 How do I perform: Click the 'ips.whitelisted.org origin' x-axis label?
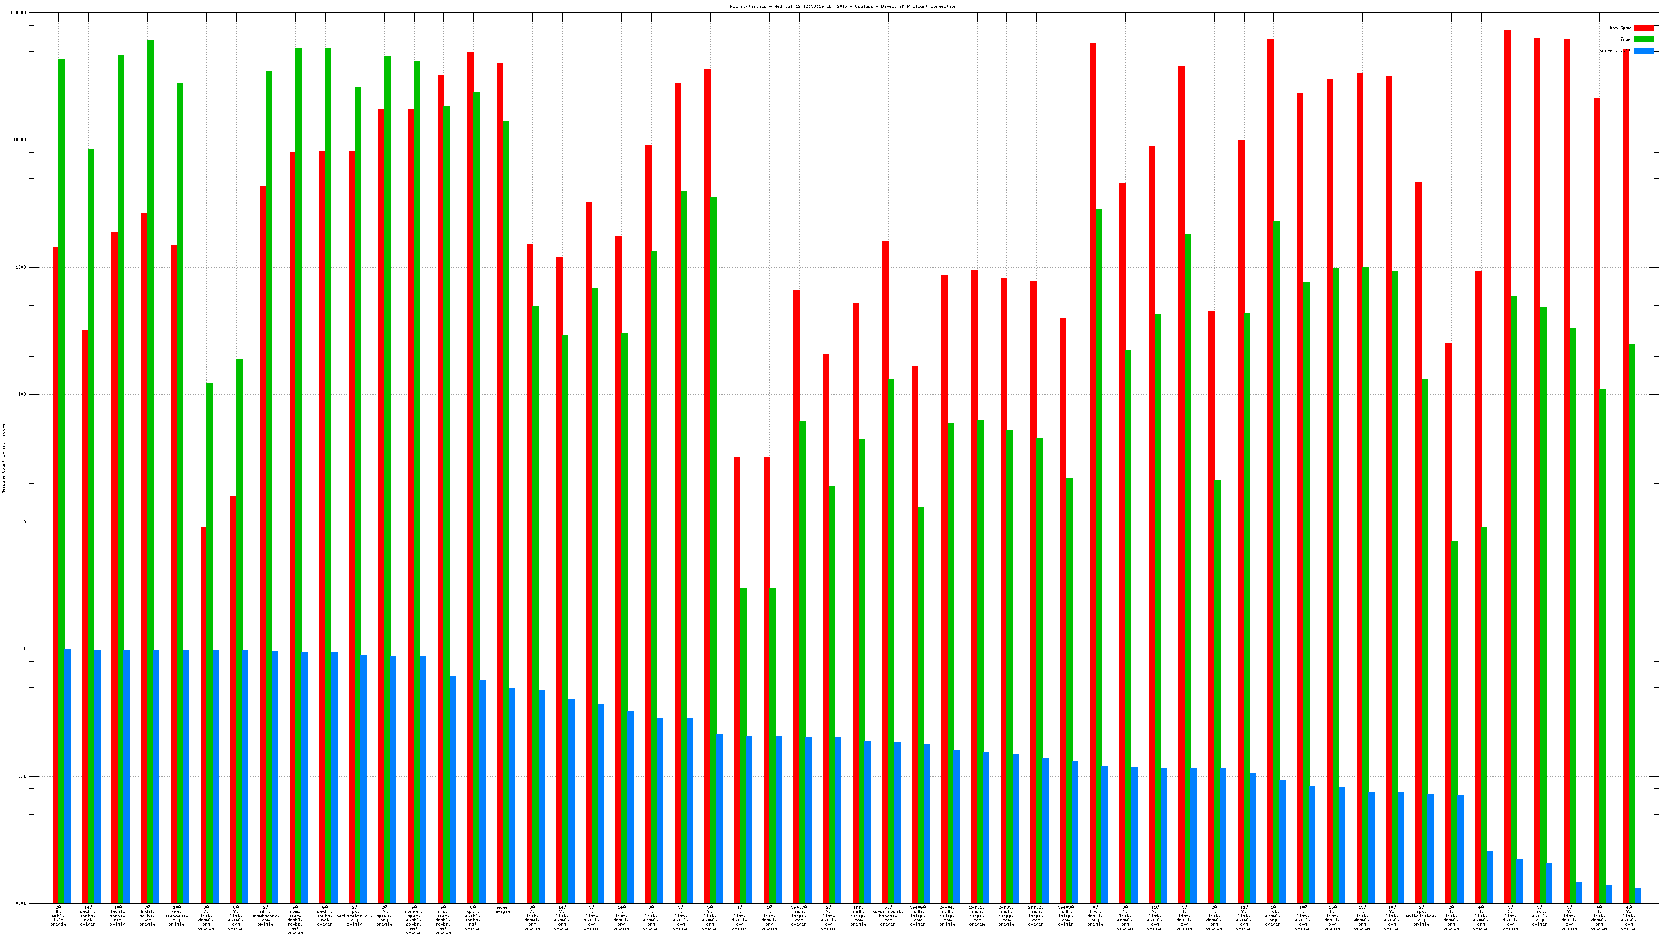pos(1421,916)
